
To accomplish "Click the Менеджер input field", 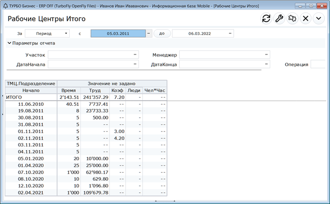I will pyautogui.click(x=222, y=54).
